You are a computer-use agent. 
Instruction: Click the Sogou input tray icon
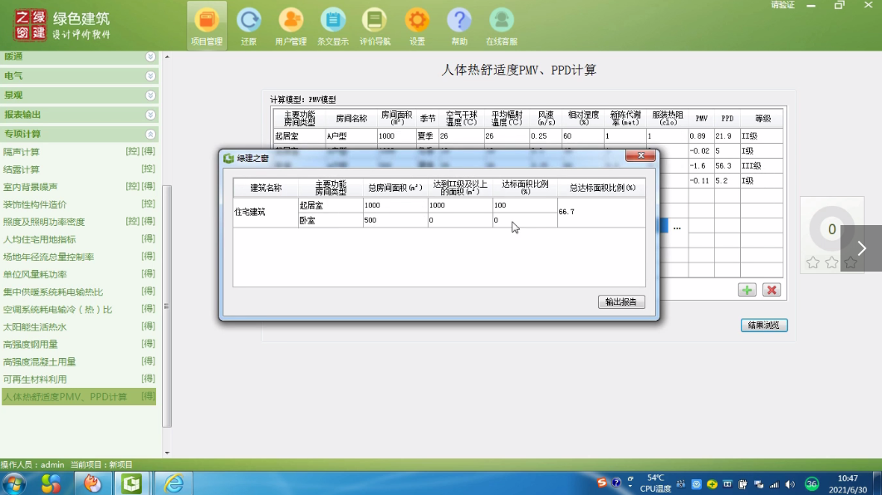(x=602, y=483)
